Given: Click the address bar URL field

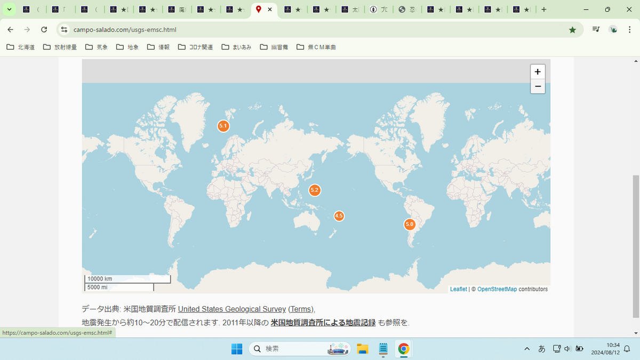Looking at the screenshot, I should 315,30.
